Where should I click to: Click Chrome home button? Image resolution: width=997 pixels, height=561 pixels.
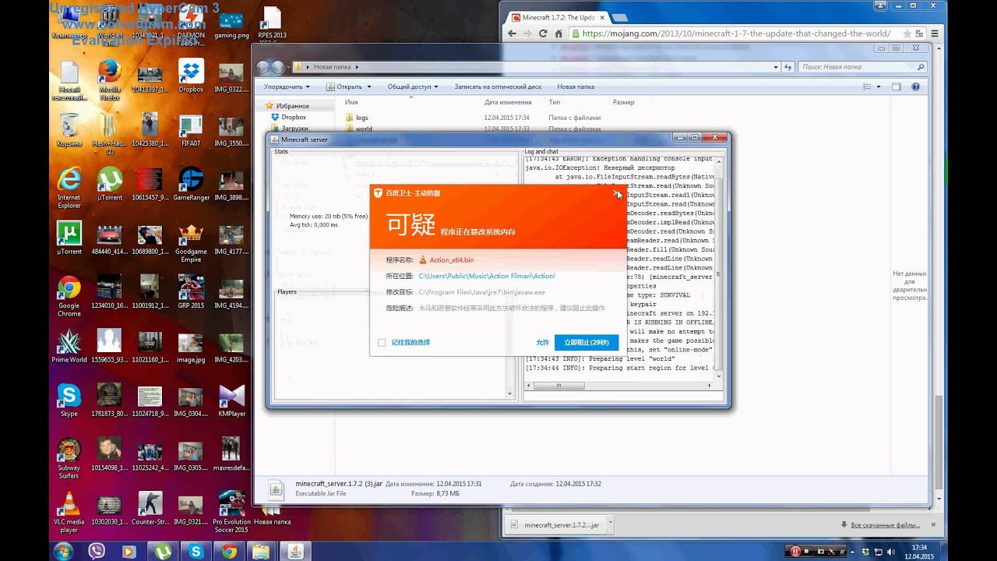(558, 34)
